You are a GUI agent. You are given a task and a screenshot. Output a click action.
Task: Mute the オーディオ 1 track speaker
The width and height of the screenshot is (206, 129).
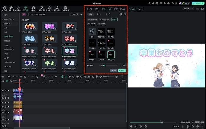6,126
